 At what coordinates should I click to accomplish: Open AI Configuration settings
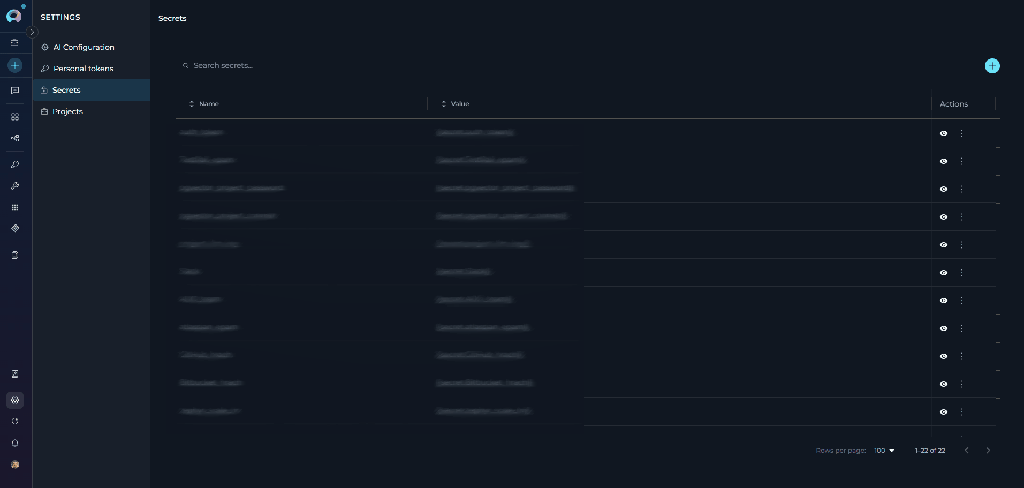pos(84,47)
